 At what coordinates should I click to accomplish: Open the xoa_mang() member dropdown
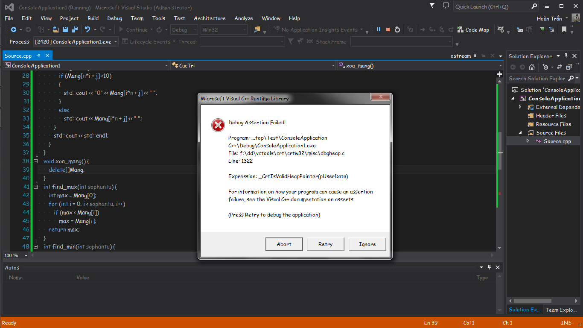(420, 65)
